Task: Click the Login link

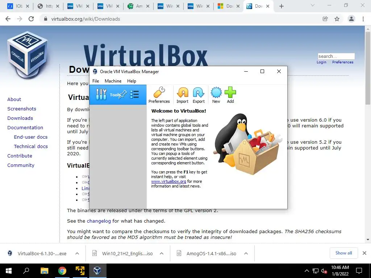Action: click(321, 62)
